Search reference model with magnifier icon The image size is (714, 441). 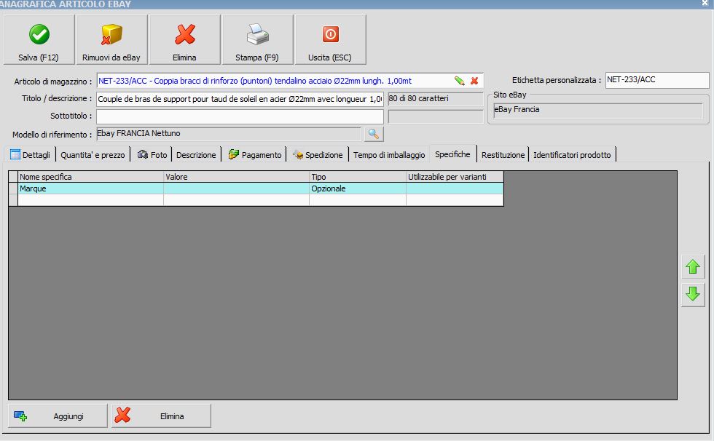[373, 134]
